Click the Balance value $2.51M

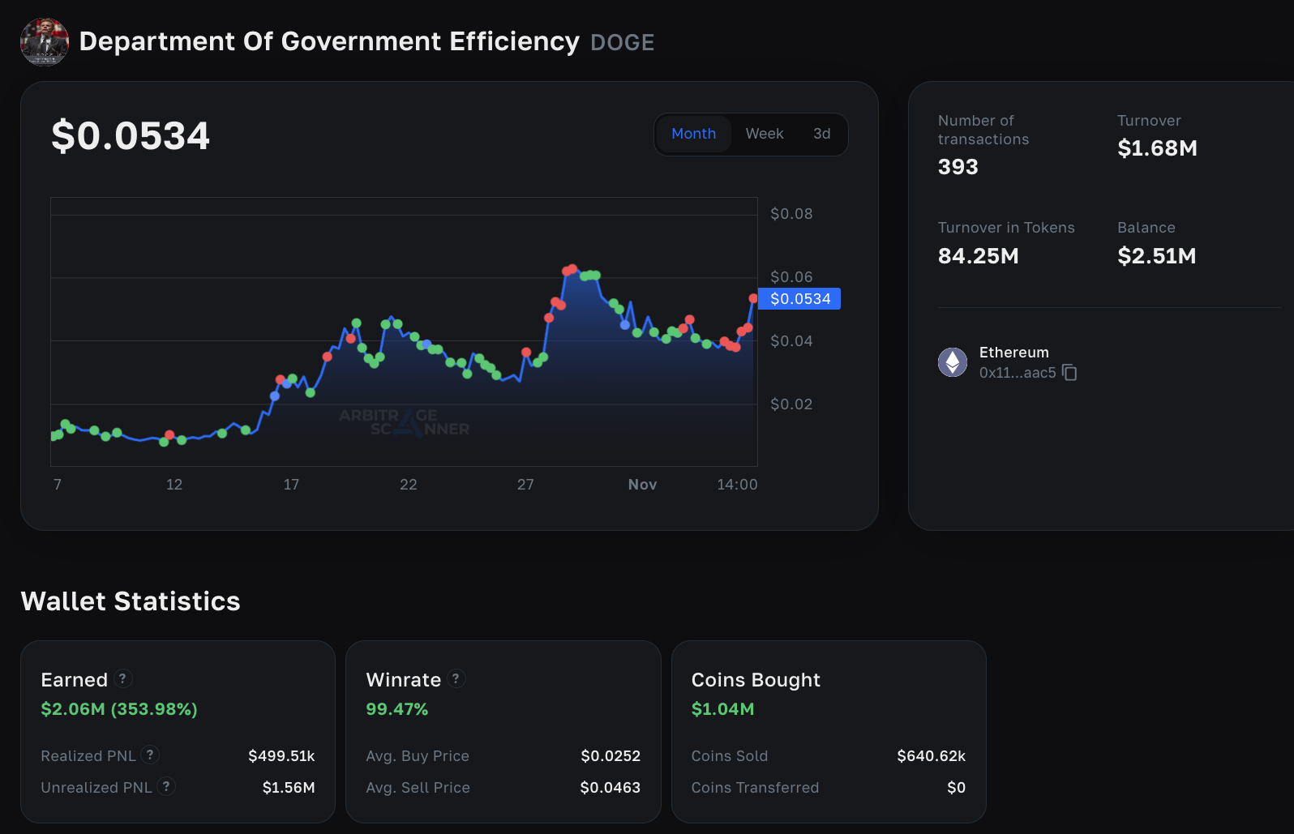pyautogui.click(x=1157, y=256)
